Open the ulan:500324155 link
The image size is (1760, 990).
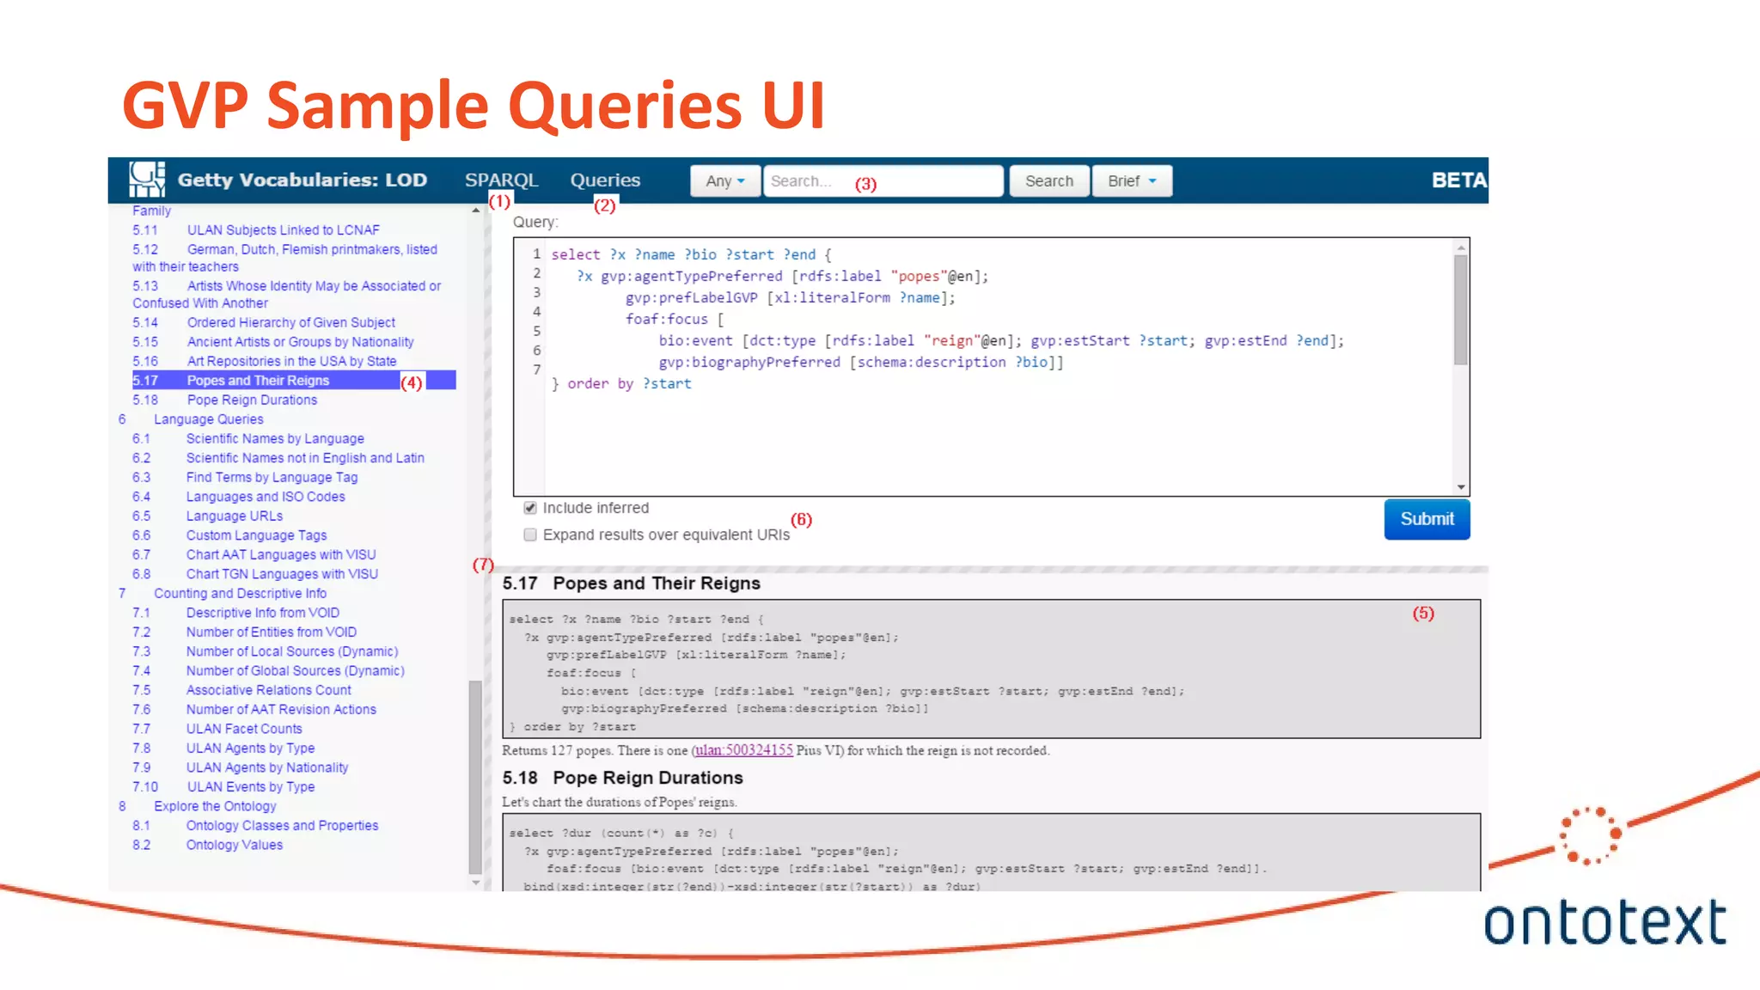click(x=743, y=750)
